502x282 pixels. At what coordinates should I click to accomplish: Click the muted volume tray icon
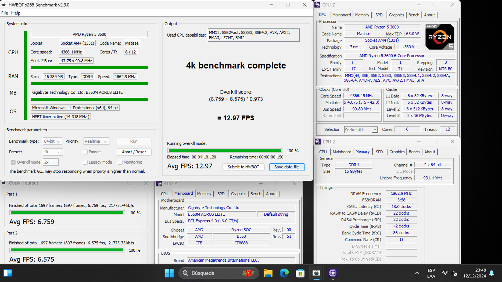point(454,273)
